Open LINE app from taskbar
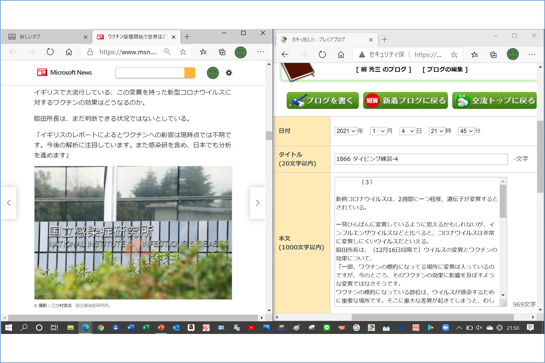The width and height of the screenshot is (545, 363). pos(326,328)
